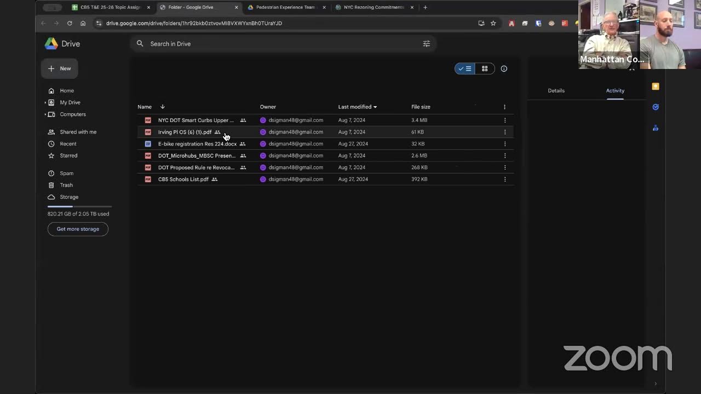Reverse sort direction arrow next to Name
Image resolution: width=701 pixels, height=394 pixels.
[x=163, y=107]
